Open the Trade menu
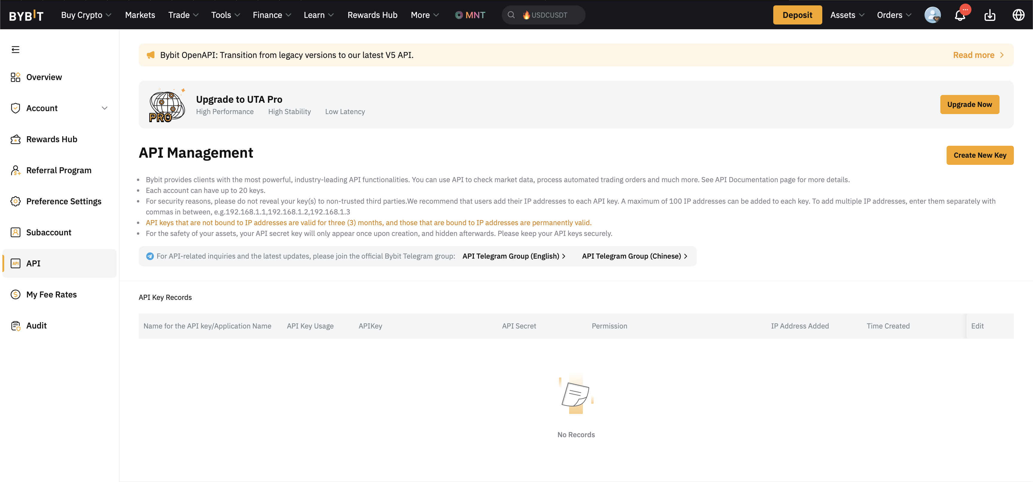This screenshot has height=482, width=1033. click(x=183, y=15)
